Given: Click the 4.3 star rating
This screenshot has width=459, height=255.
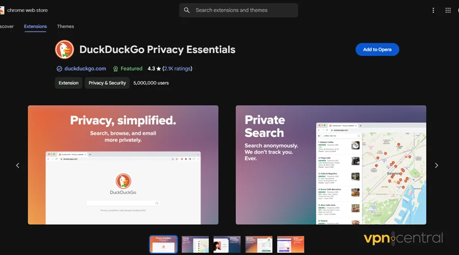Looking at the screenshot, I should (154, 68).
